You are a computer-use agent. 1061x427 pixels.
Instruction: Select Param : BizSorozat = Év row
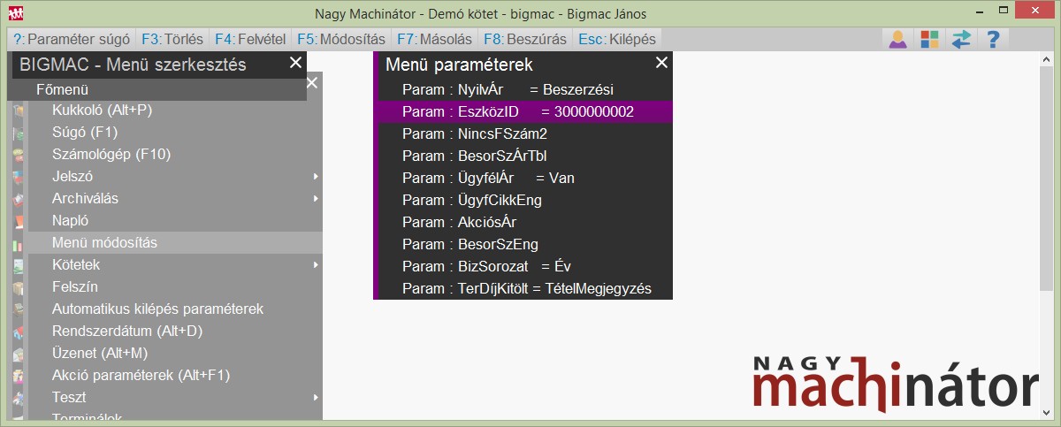click(525, 266)
